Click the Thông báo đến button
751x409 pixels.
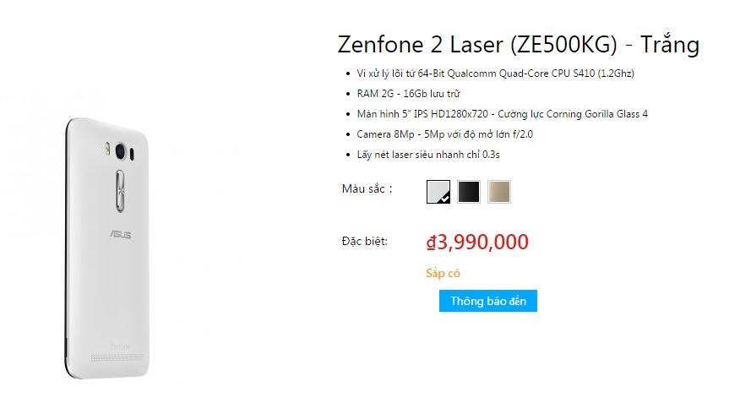click(x=488, y=301)
